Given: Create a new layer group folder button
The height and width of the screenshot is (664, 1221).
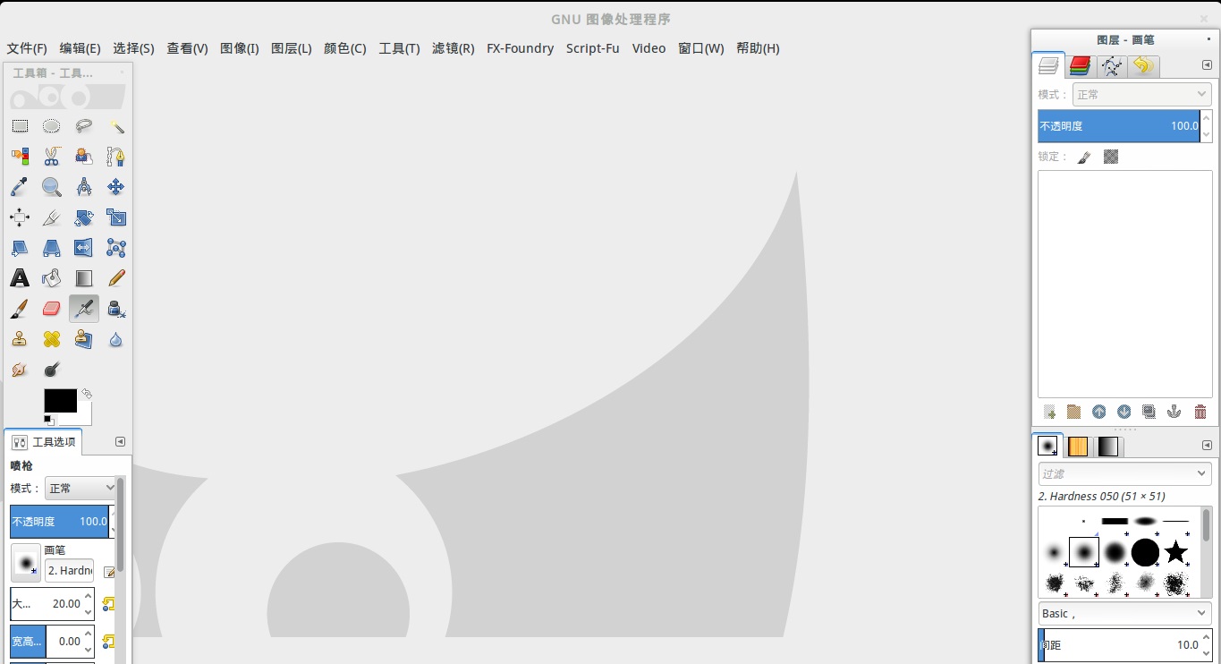Looking at the screenshot, I should pyautogui.click(x=1073, y=412).
